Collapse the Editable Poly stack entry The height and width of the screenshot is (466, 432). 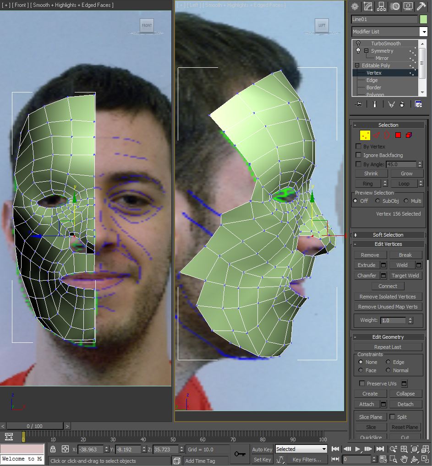[357, 65]
